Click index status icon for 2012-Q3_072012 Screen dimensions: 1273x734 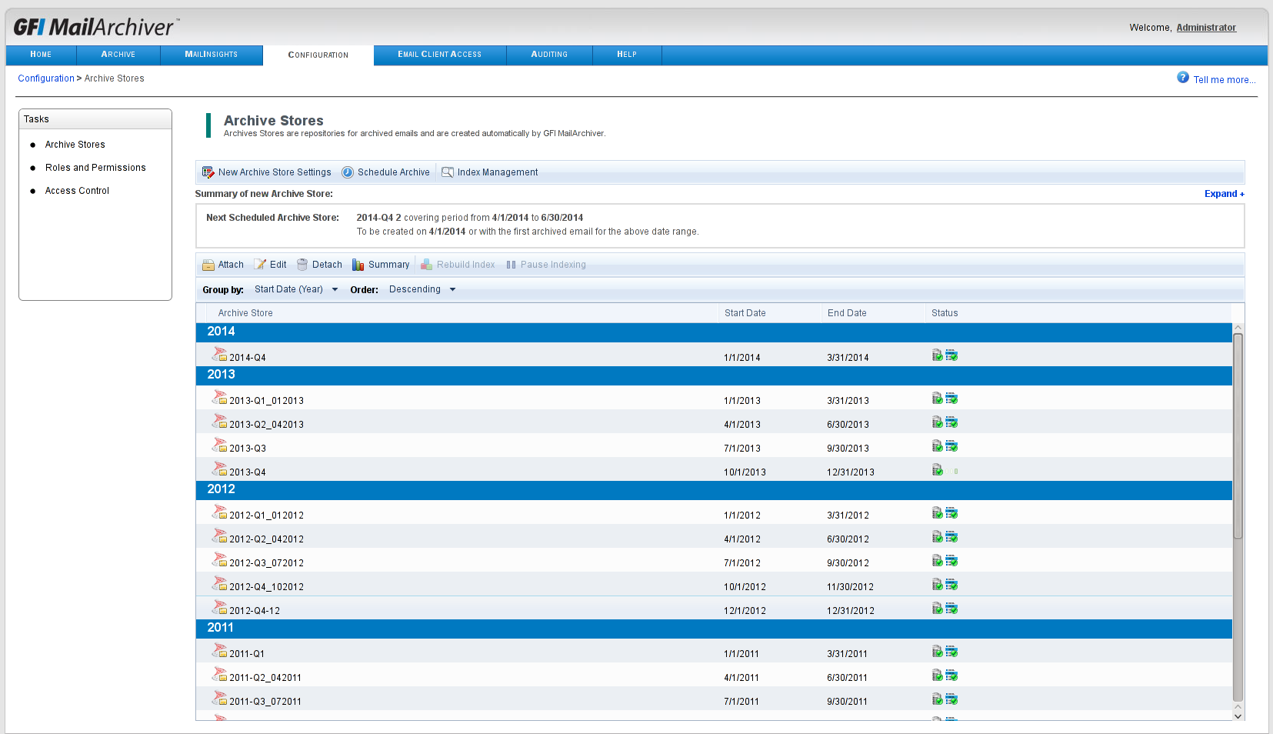pos(951,560)
